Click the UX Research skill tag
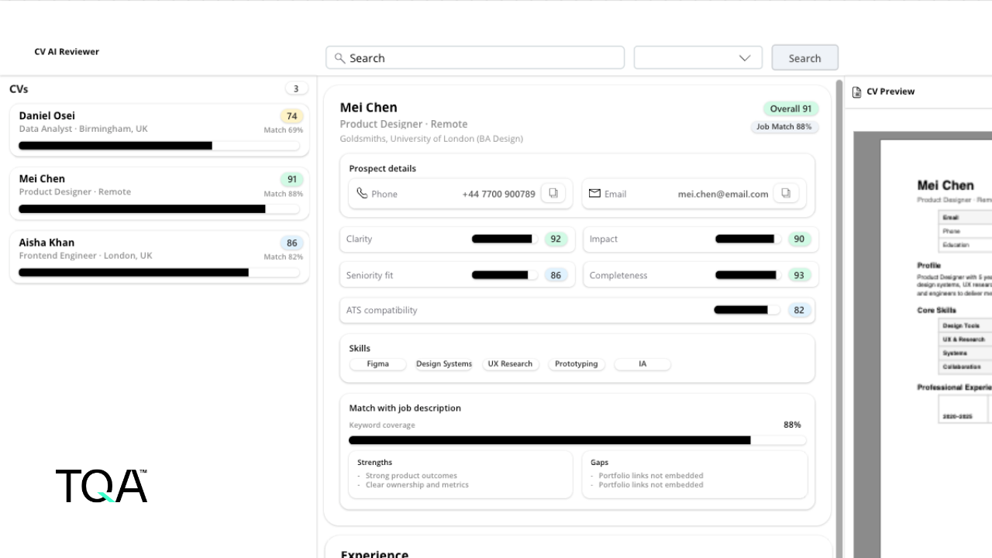This screenshot has width=992, height=558. coord(510,364)
